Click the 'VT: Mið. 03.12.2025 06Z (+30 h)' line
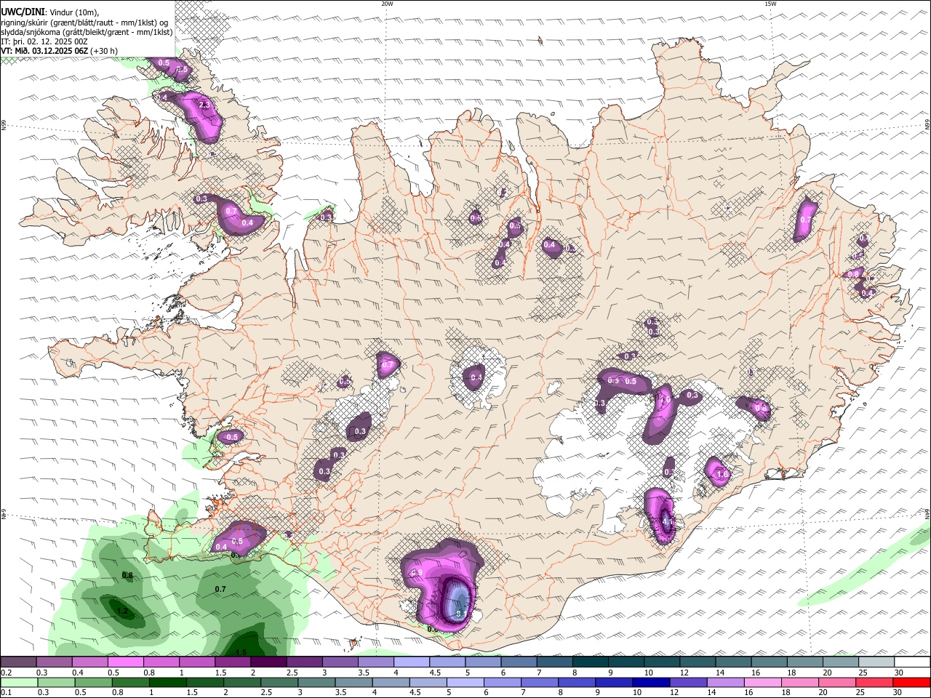931x698 pixels. [x=59, y=51]
